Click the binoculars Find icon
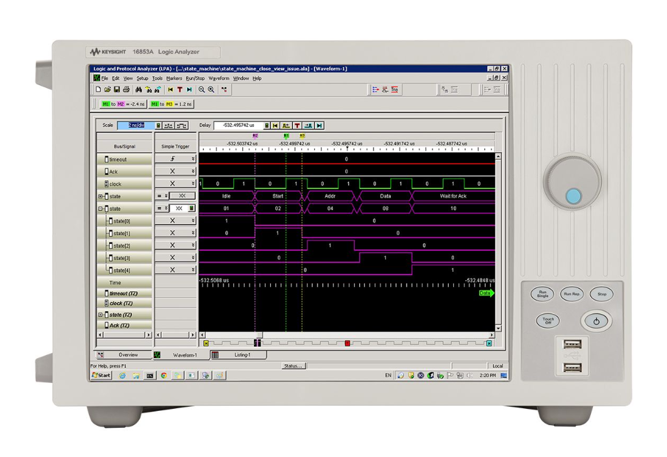 (x=139, y=90)
